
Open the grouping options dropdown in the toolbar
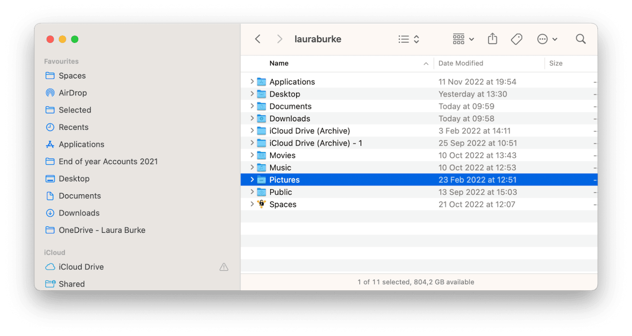pyautogui.click(x=463, y=39)
